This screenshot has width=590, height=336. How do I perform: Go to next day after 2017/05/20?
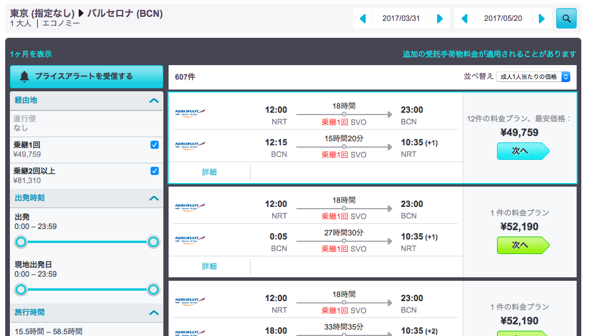[541, 19]
